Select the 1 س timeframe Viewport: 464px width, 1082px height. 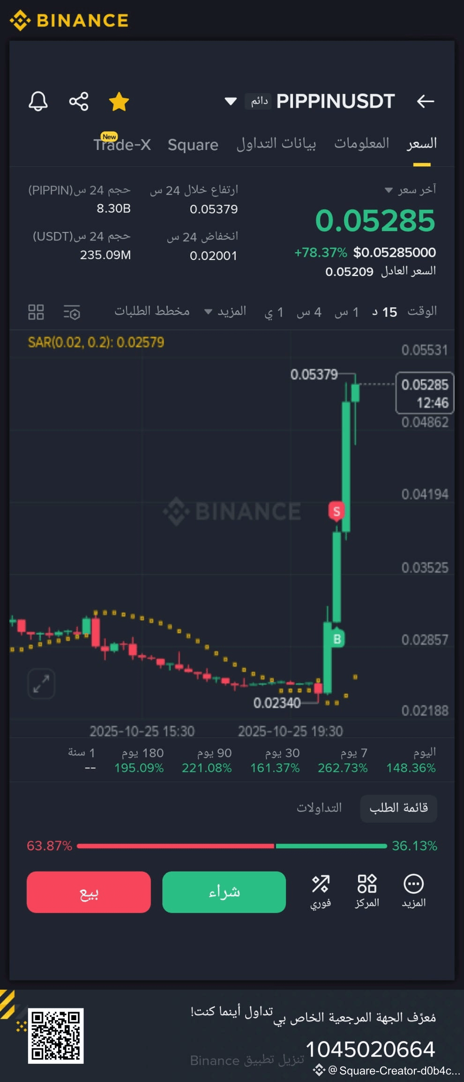346,312
